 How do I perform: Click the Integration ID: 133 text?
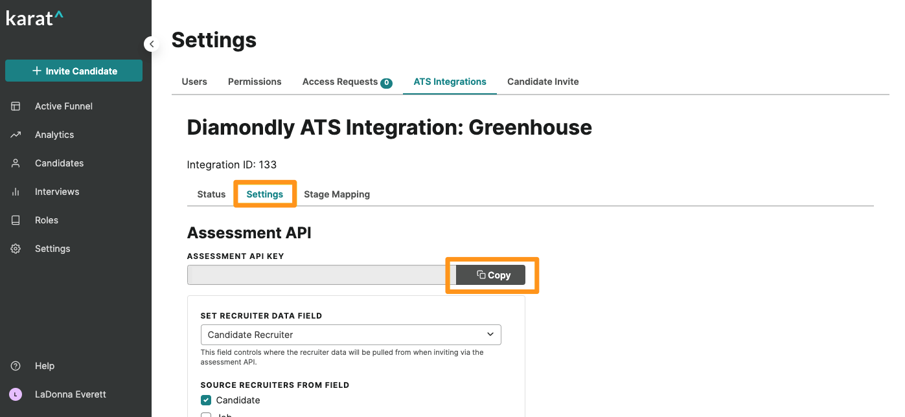pos(232,164)
